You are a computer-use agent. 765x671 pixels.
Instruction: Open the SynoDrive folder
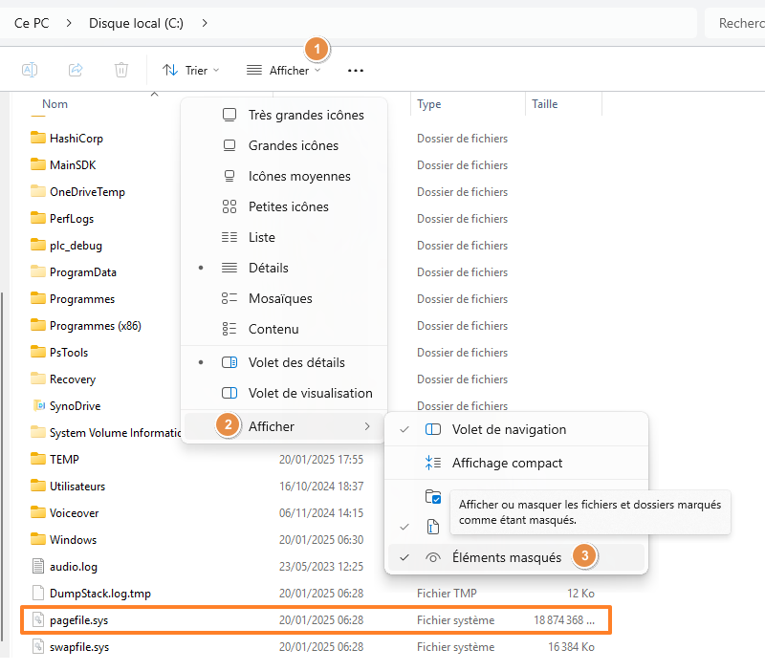[x=76, y=406]
